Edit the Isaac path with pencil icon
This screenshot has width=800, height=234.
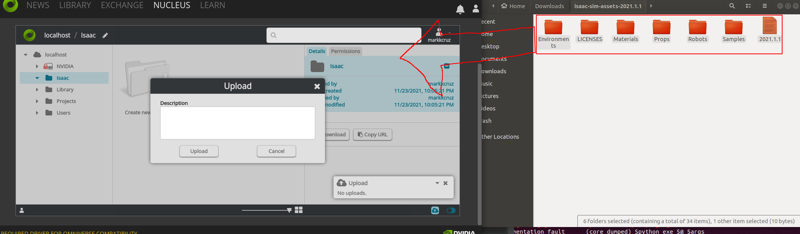click(x=105, y=35)
